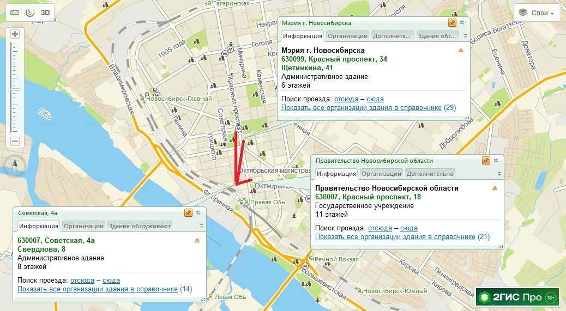Viewport: 566px width, 311px height.
Task: Click warning icon in Мэрия popup
Action: pyautogui.click(x=461, y=50)
